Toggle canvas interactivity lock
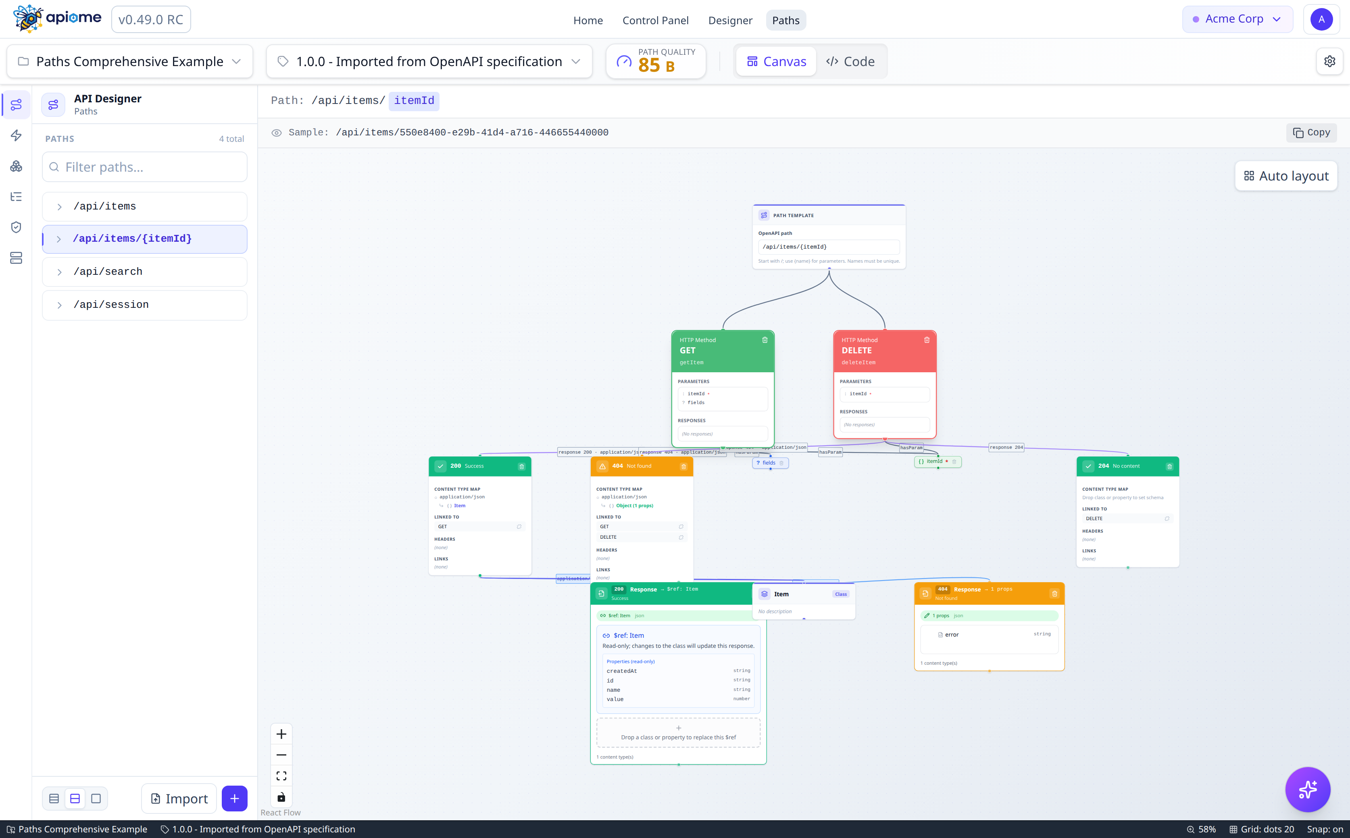This screenshot has height=838, width=1350. pyautogui.click(x=281, y=797)
